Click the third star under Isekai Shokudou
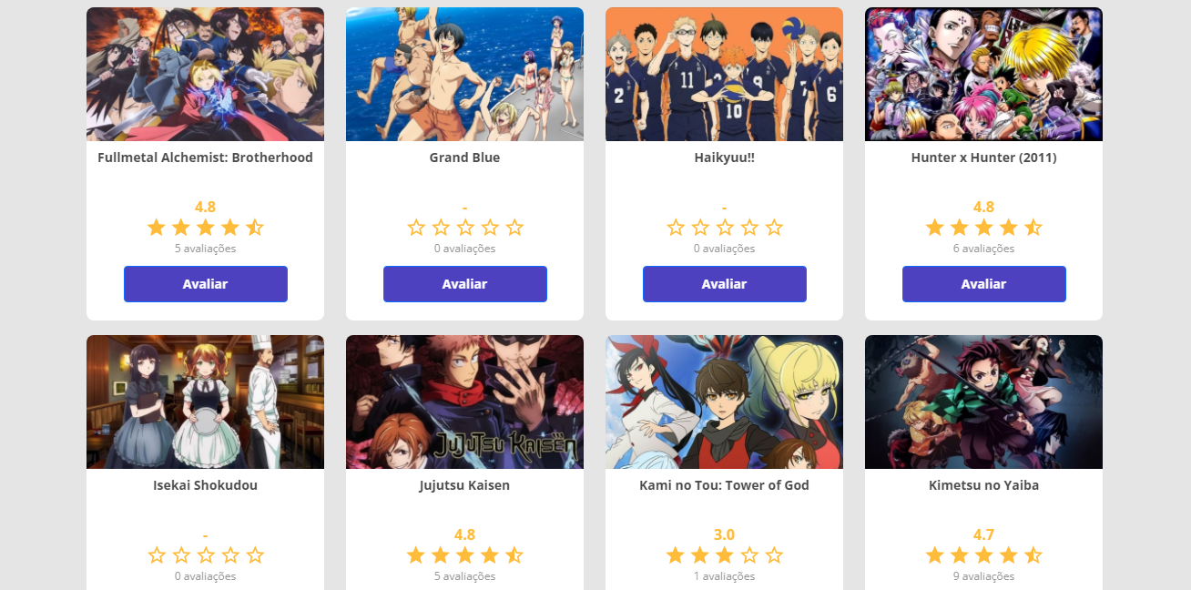1191x590 pixels. coord(206,555)
